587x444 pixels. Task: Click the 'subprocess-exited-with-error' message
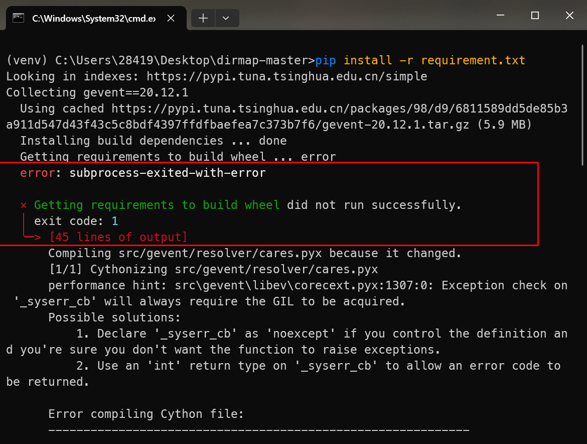(168, 173)
